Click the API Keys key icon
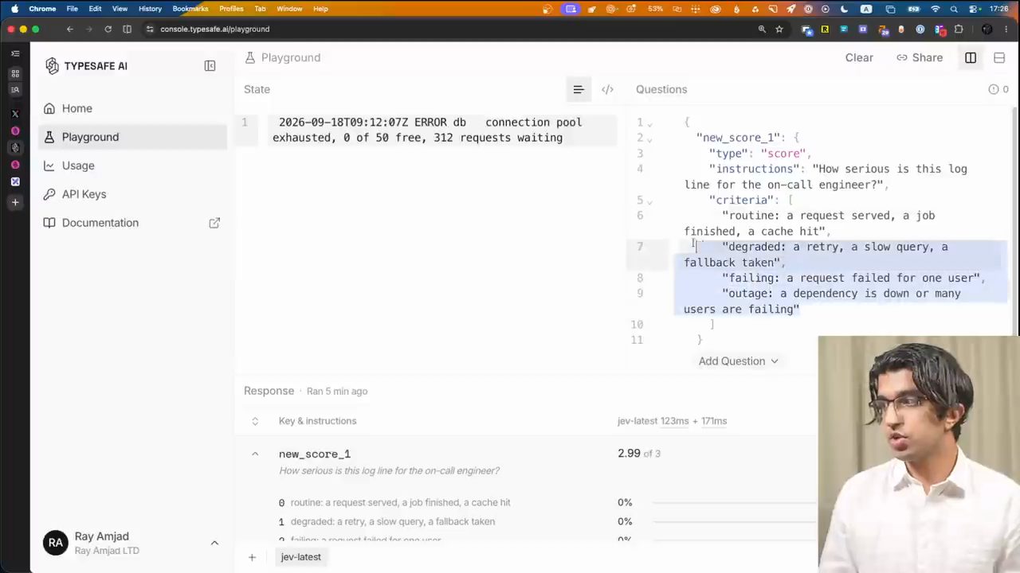Screen dimensions: 1020x573 [x=49, y=194]
